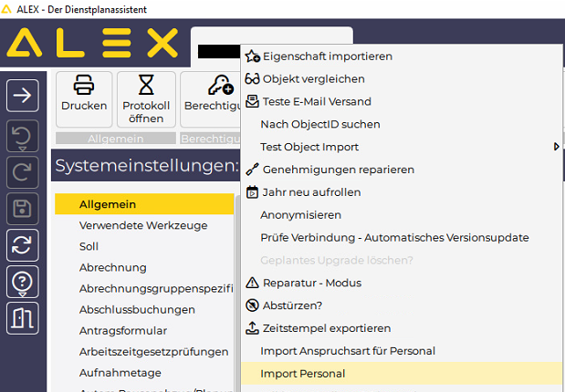Click the right-arrow sidebar expand icon
The width and height of the screenshot is (565, 392).
(x=23, y=94)
